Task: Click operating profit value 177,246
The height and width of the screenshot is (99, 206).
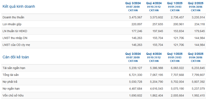Action: click(137, 31)
